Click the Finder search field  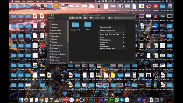(124, 18)
